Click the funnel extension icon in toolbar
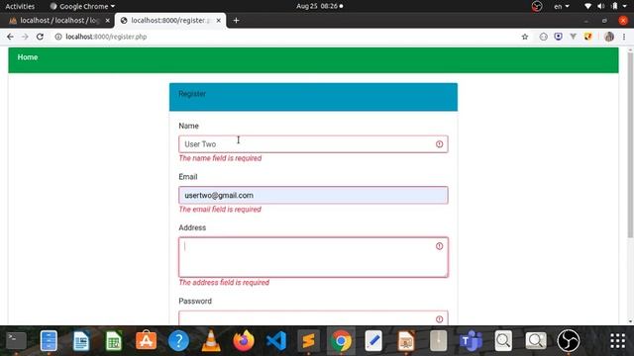The height and width of the screenshot is (356, 634). click(573, 37)
